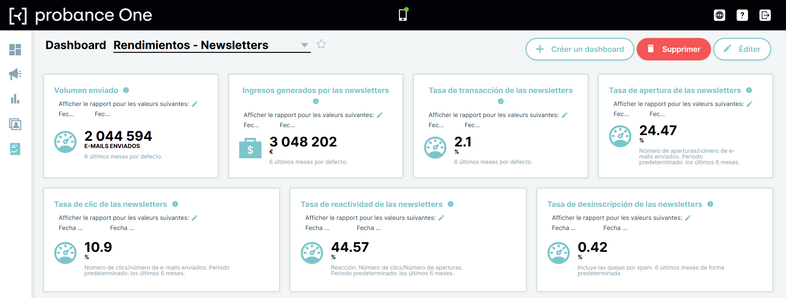Select first Fecha ... filter in Tasa de desinscripción card
786x298 pixels.
(x=564, y=228)
